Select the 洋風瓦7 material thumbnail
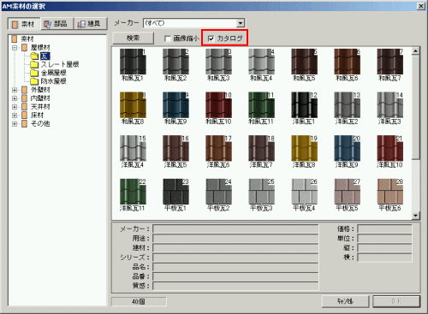The image size is (428, 314). click(x=261, y=148)
